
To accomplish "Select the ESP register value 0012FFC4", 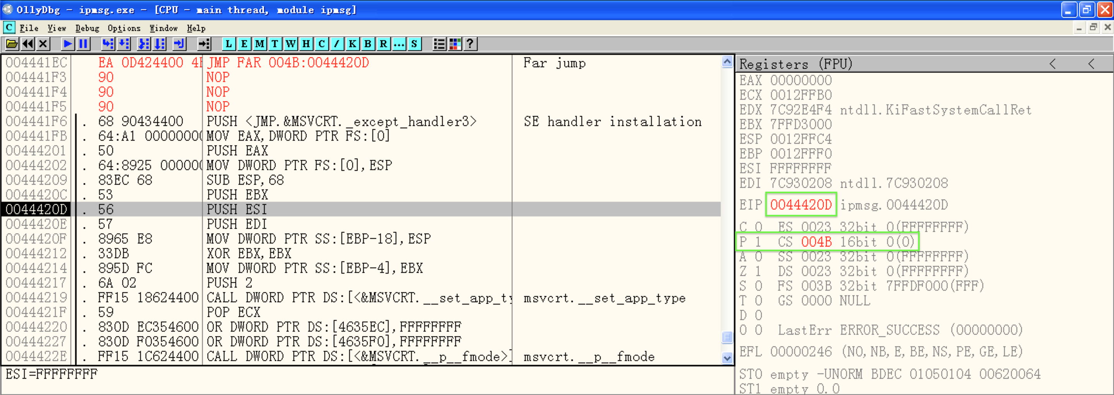I will [x=801, y=139].
